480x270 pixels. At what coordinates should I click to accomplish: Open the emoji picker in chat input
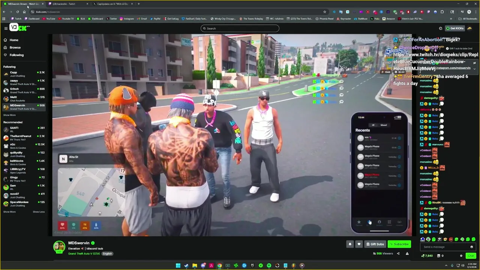pos(472,247)
